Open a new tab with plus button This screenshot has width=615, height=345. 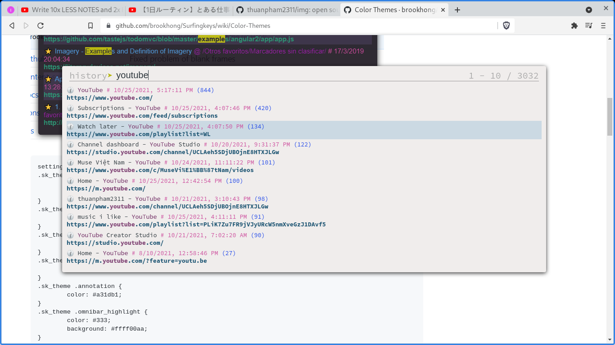click(457, 10)
